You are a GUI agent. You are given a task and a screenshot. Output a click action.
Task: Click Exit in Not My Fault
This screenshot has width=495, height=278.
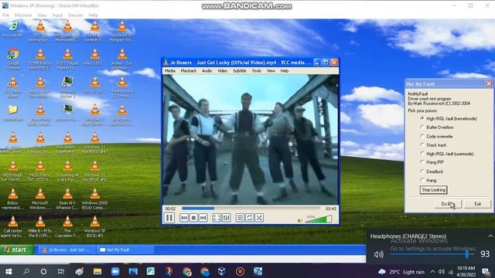click(x=478, y=204)
